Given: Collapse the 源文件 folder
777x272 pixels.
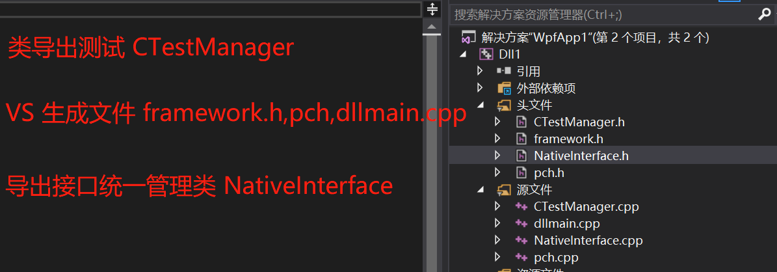Looking at the screenshot, I should (481, 190).
